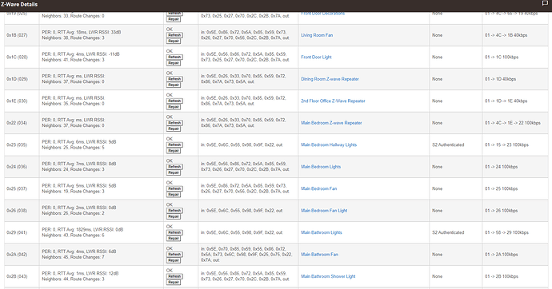
Task: Refresh the Main Bathroom Lights node
Action: 174,232
